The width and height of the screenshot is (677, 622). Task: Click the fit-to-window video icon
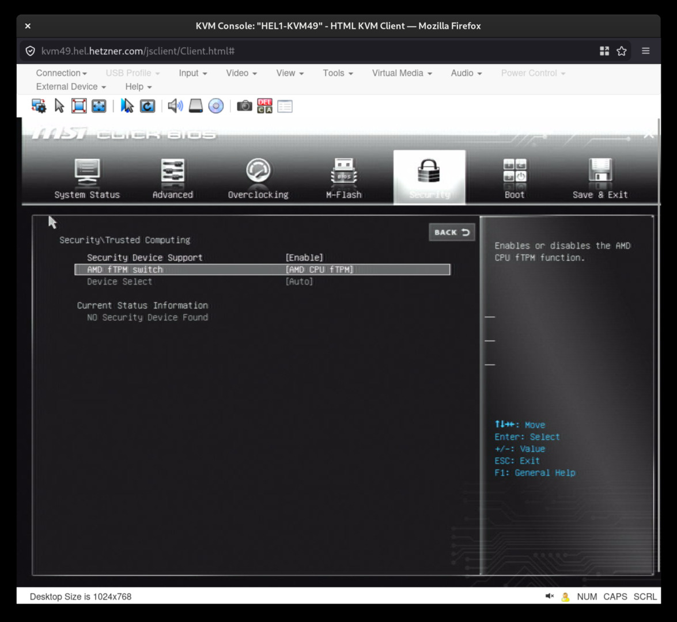click(78, 106)
